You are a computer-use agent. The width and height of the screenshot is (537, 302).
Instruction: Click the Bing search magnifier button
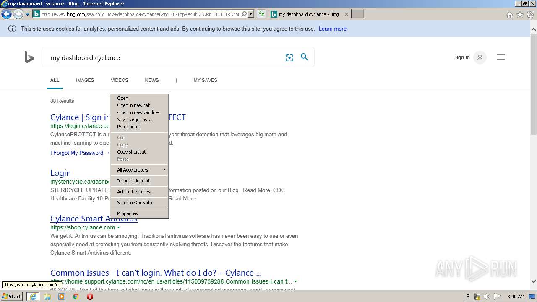(x=305, y=57)
